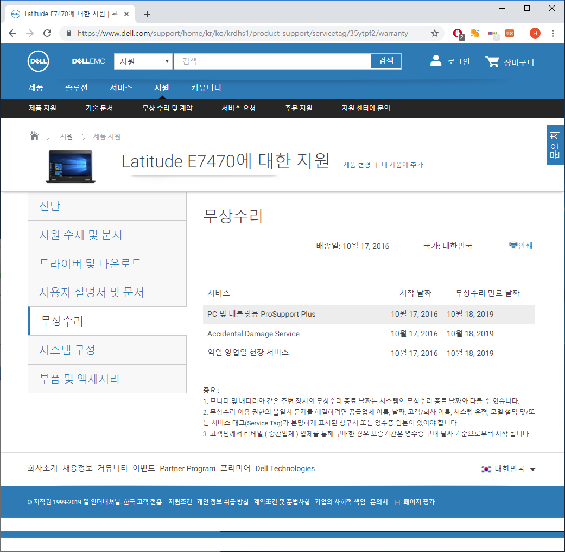
Task: Click the 익일 영업일 현장 서비스 row
Action: click(369, 353)
